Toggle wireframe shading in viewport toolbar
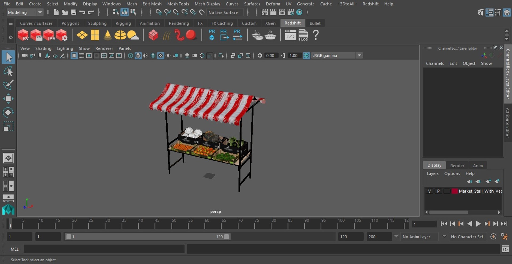The height and width of the screenshot is (264, 512). pyautogui.click(x=130, y=56)
